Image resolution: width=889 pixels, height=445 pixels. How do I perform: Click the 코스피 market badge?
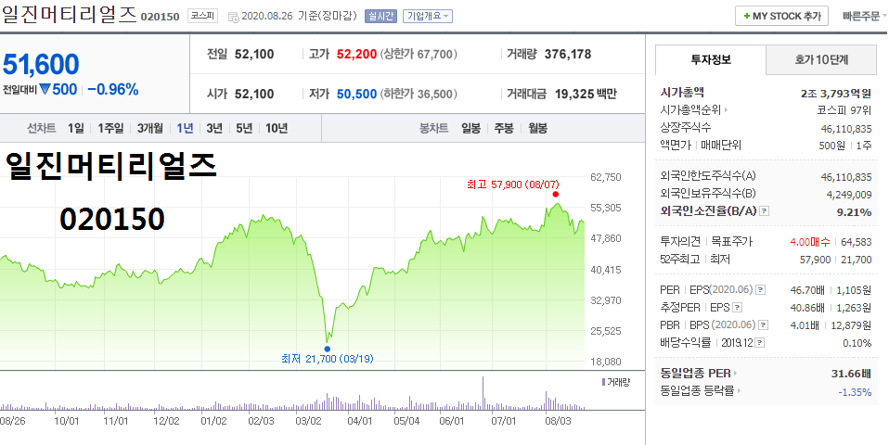(x=203, y=16)
